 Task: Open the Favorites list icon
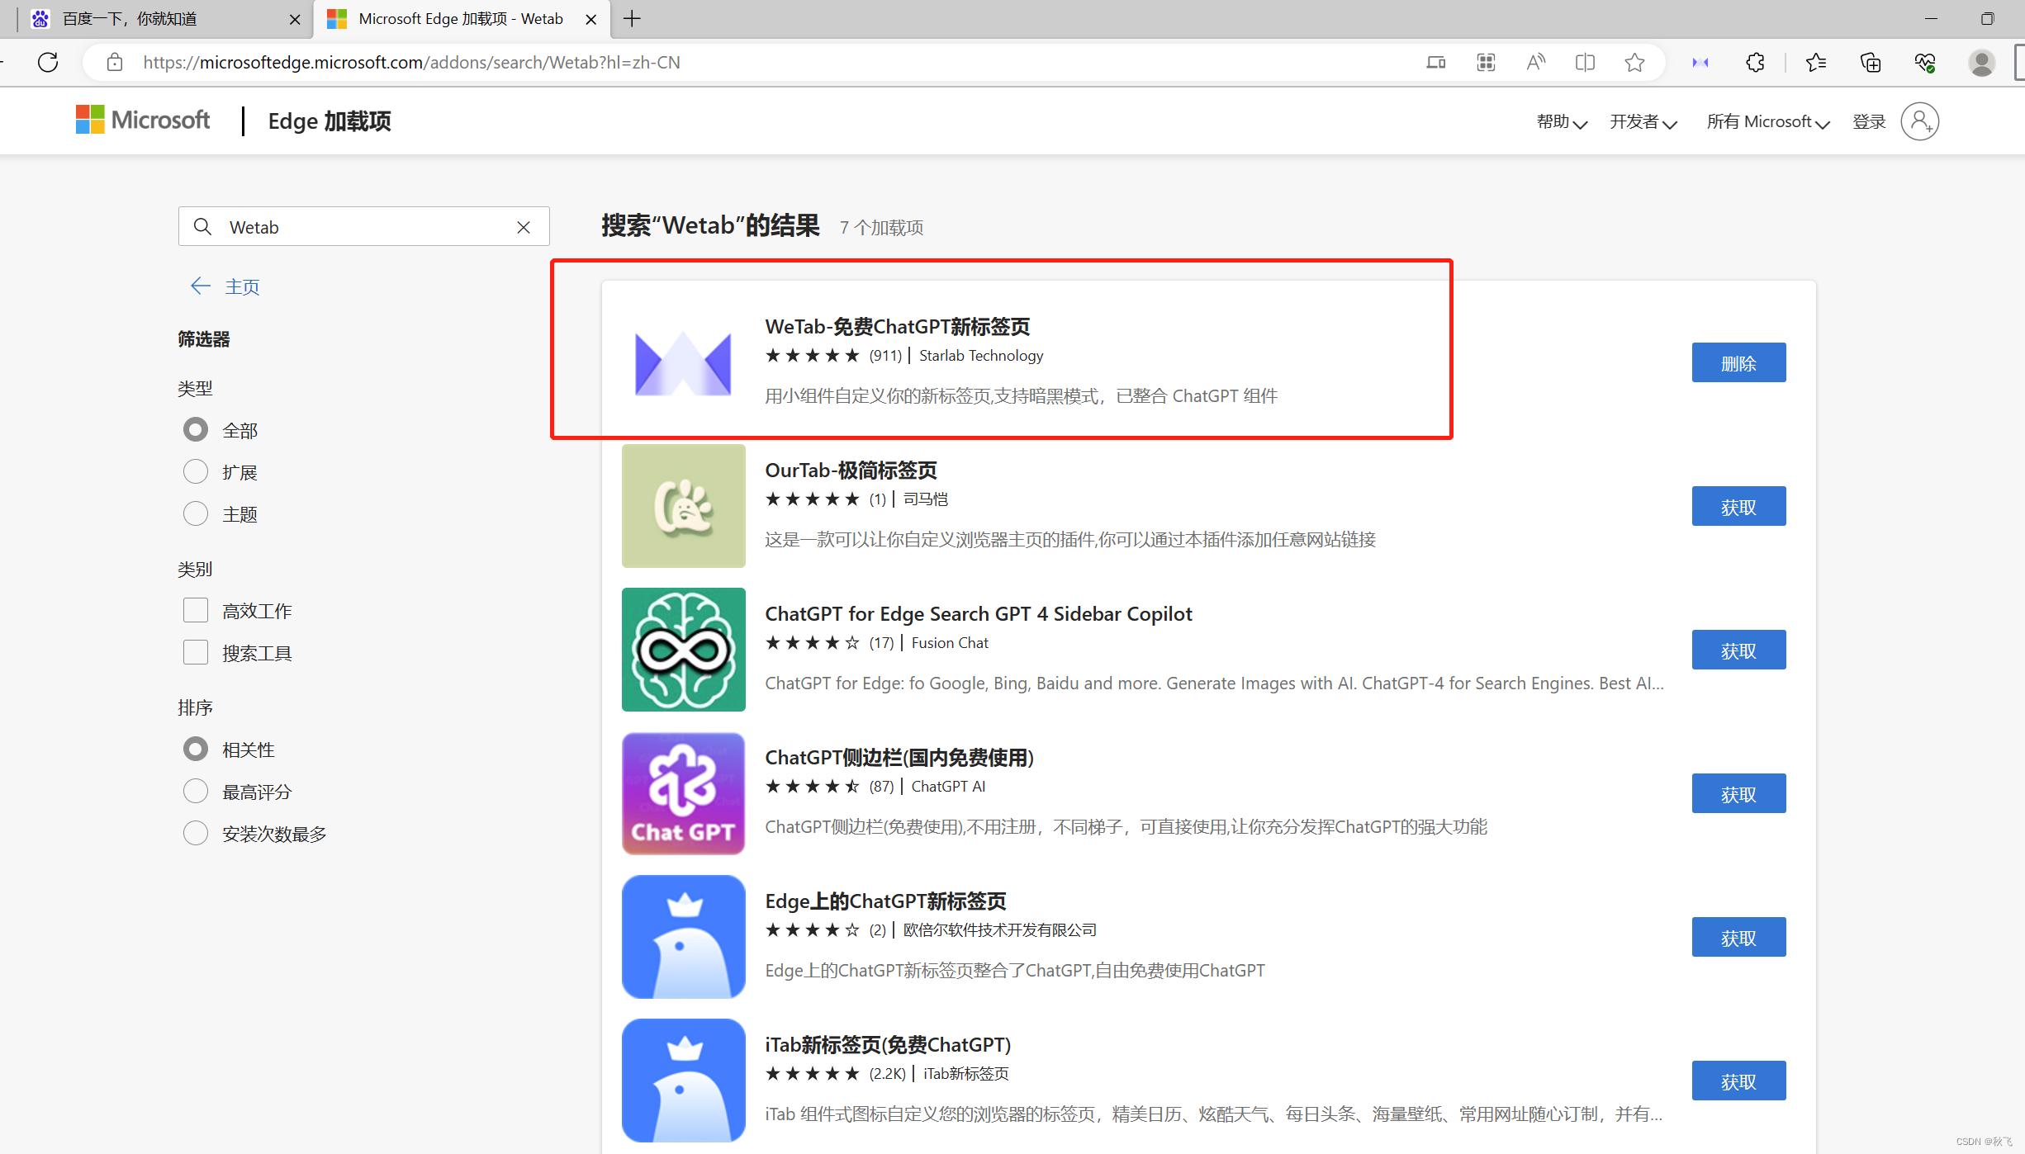point(1815,62)
